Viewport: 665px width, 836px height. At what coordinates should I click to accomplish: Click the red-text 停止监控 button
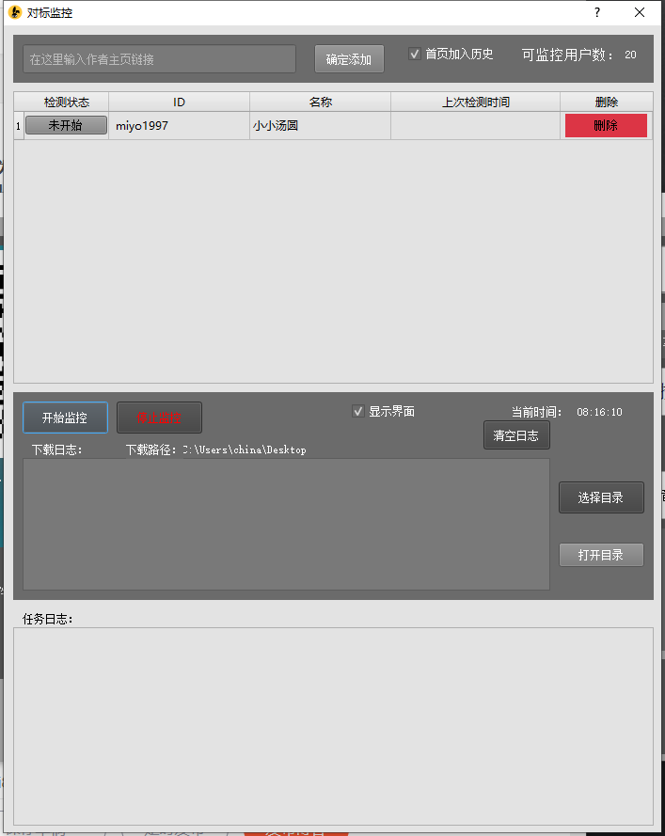click(x=159, y=418)
